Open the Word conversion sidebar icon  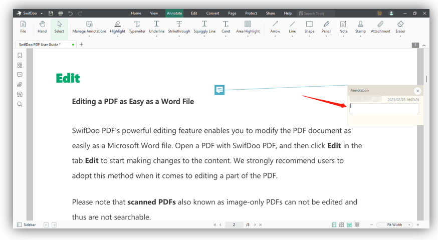tap(20, 94)
